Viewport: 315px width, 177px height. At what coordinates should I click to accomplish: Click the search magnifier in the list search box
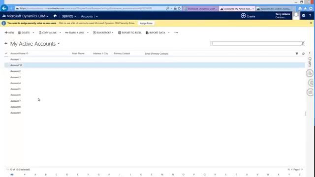point(303,43)
